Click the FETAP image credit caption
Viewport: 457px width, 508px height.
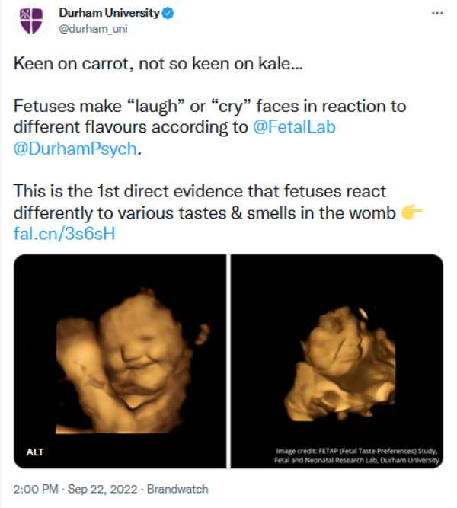pyautogui.click(x=357, y=455)
